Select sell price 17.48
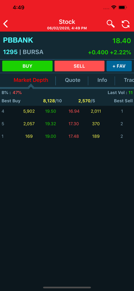The height and width of the screenshot is (291, 134). (x=74, y=136)
